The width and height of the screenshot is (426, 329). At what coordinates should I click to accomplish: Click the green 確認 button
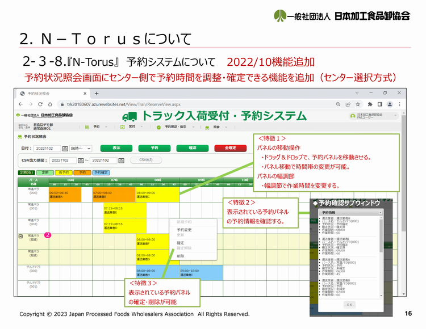point(193,148)
